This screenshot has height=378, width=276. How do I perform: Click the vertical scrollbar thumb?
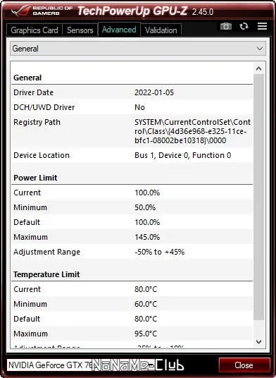coord(259,197)
